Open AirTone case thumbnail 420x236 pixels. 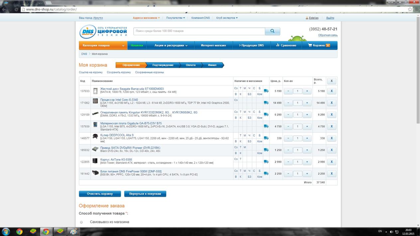click(x=95, y=161)
